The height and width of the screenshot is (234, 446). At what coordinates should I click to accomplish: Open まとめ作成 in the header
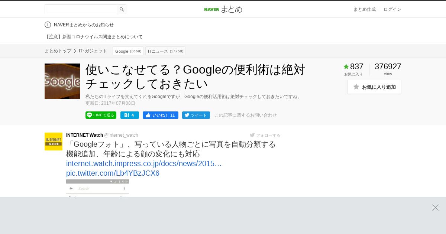tap(364, 9)
